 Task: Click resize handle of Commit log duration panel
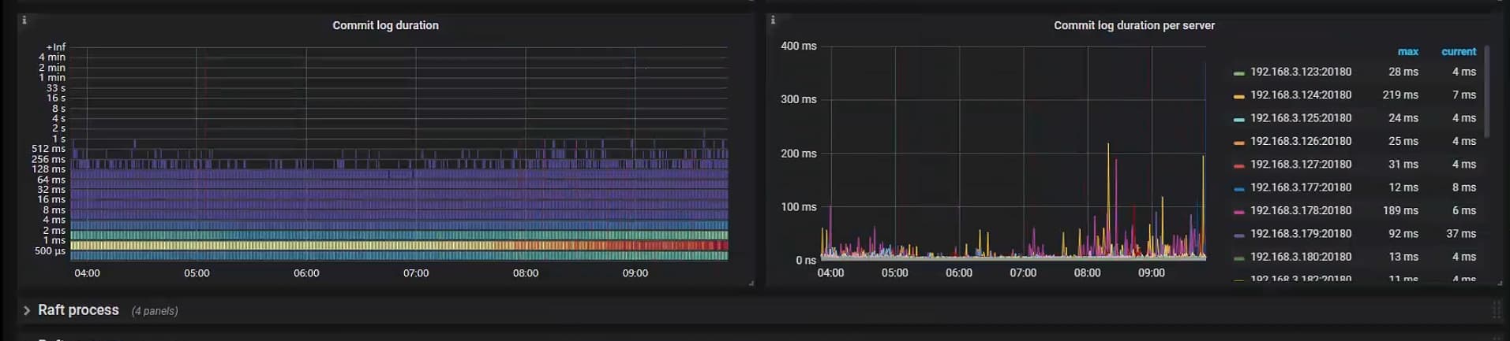751,283
